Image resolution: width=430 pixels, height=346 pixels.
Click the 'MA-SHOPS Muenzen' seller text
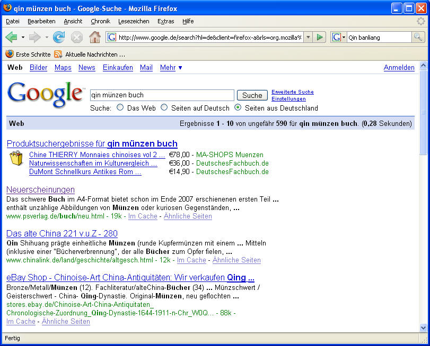pos(230,154)
